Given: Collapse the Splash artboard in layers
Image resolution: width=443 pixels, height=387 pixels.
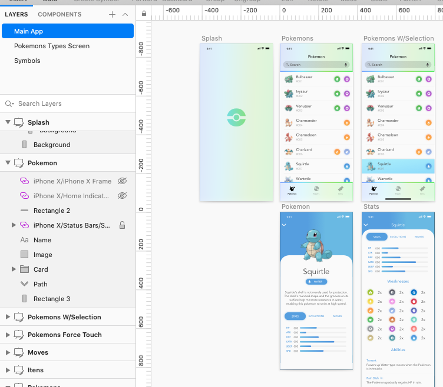Looking at the screenshot, I should pyautogui.click(x=8, y=122).
